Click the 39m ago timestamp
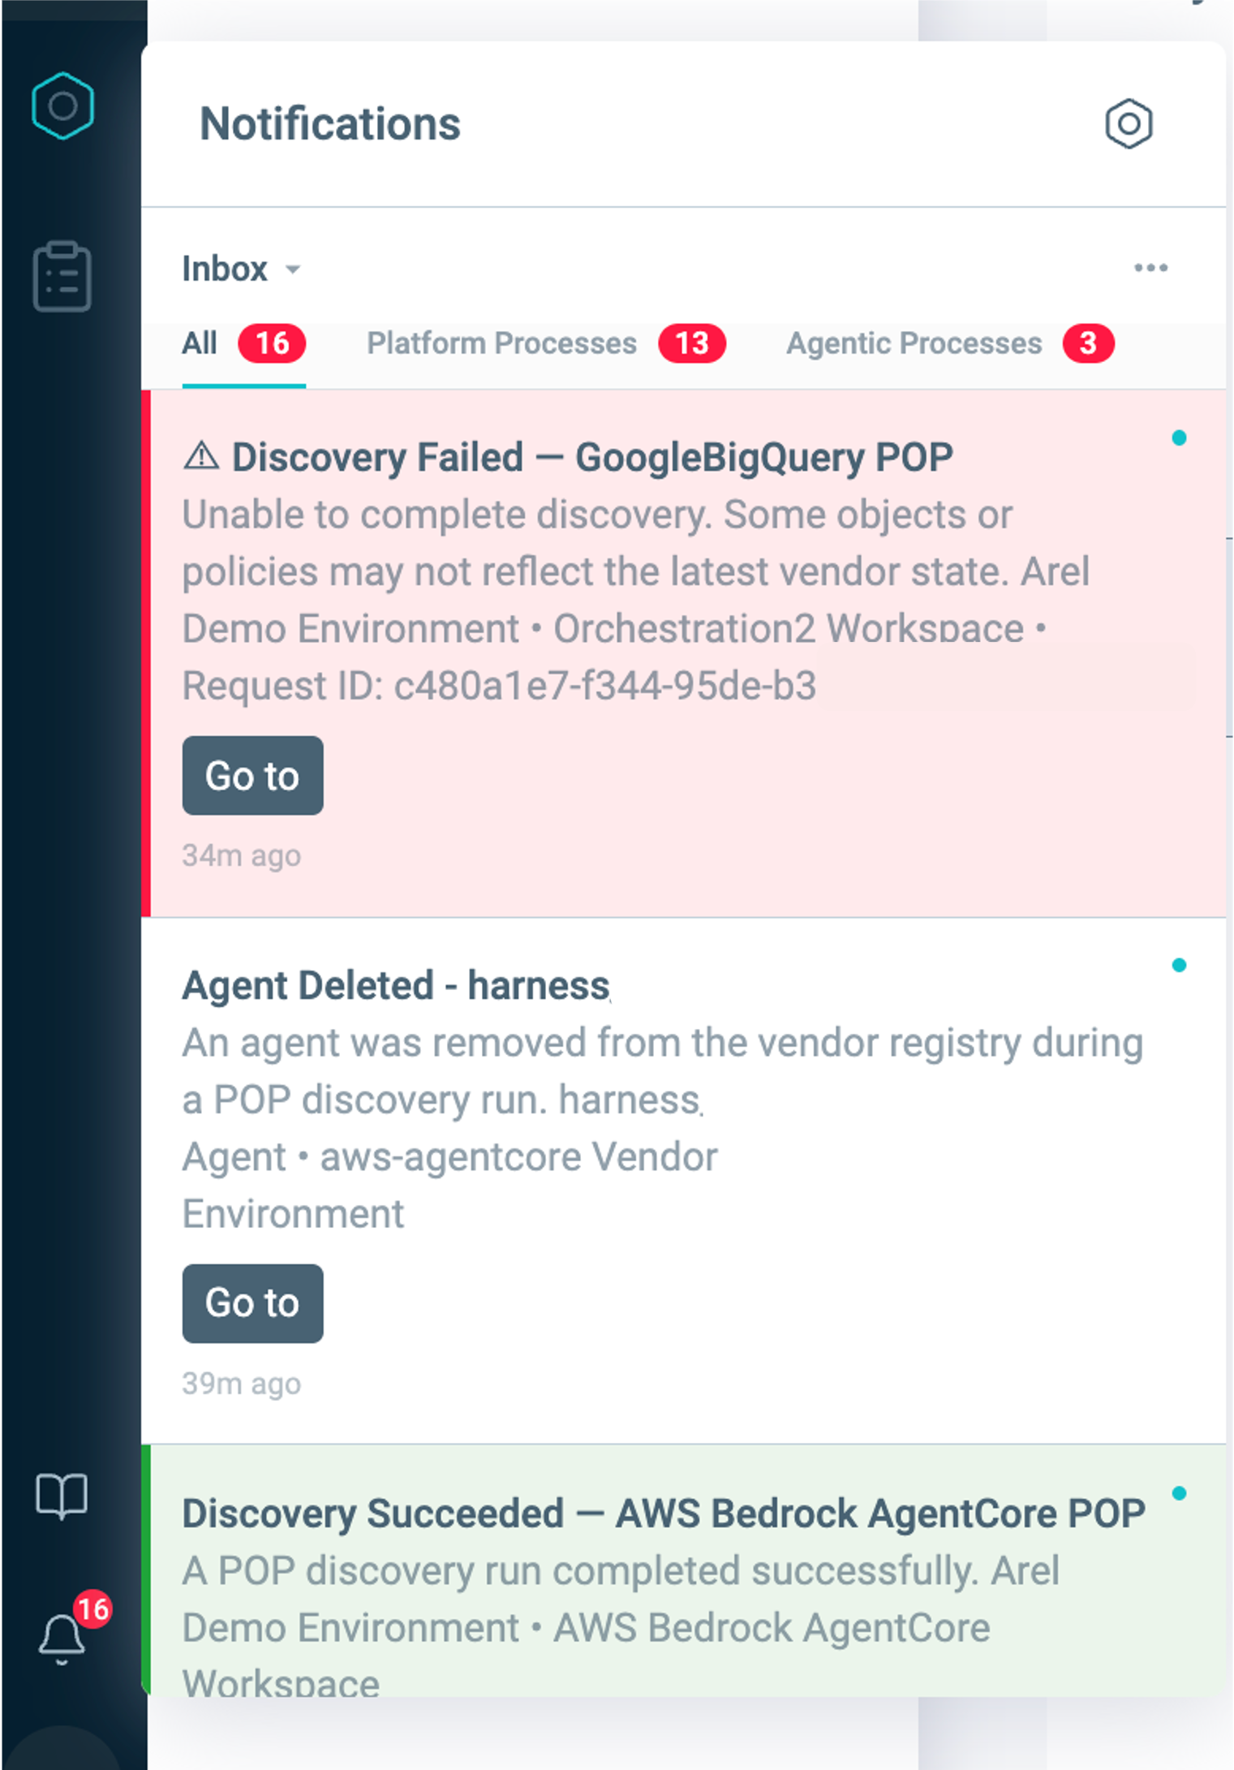Image resolution: width=1234 pixels, height=1770 pixels. [241, 1383]
